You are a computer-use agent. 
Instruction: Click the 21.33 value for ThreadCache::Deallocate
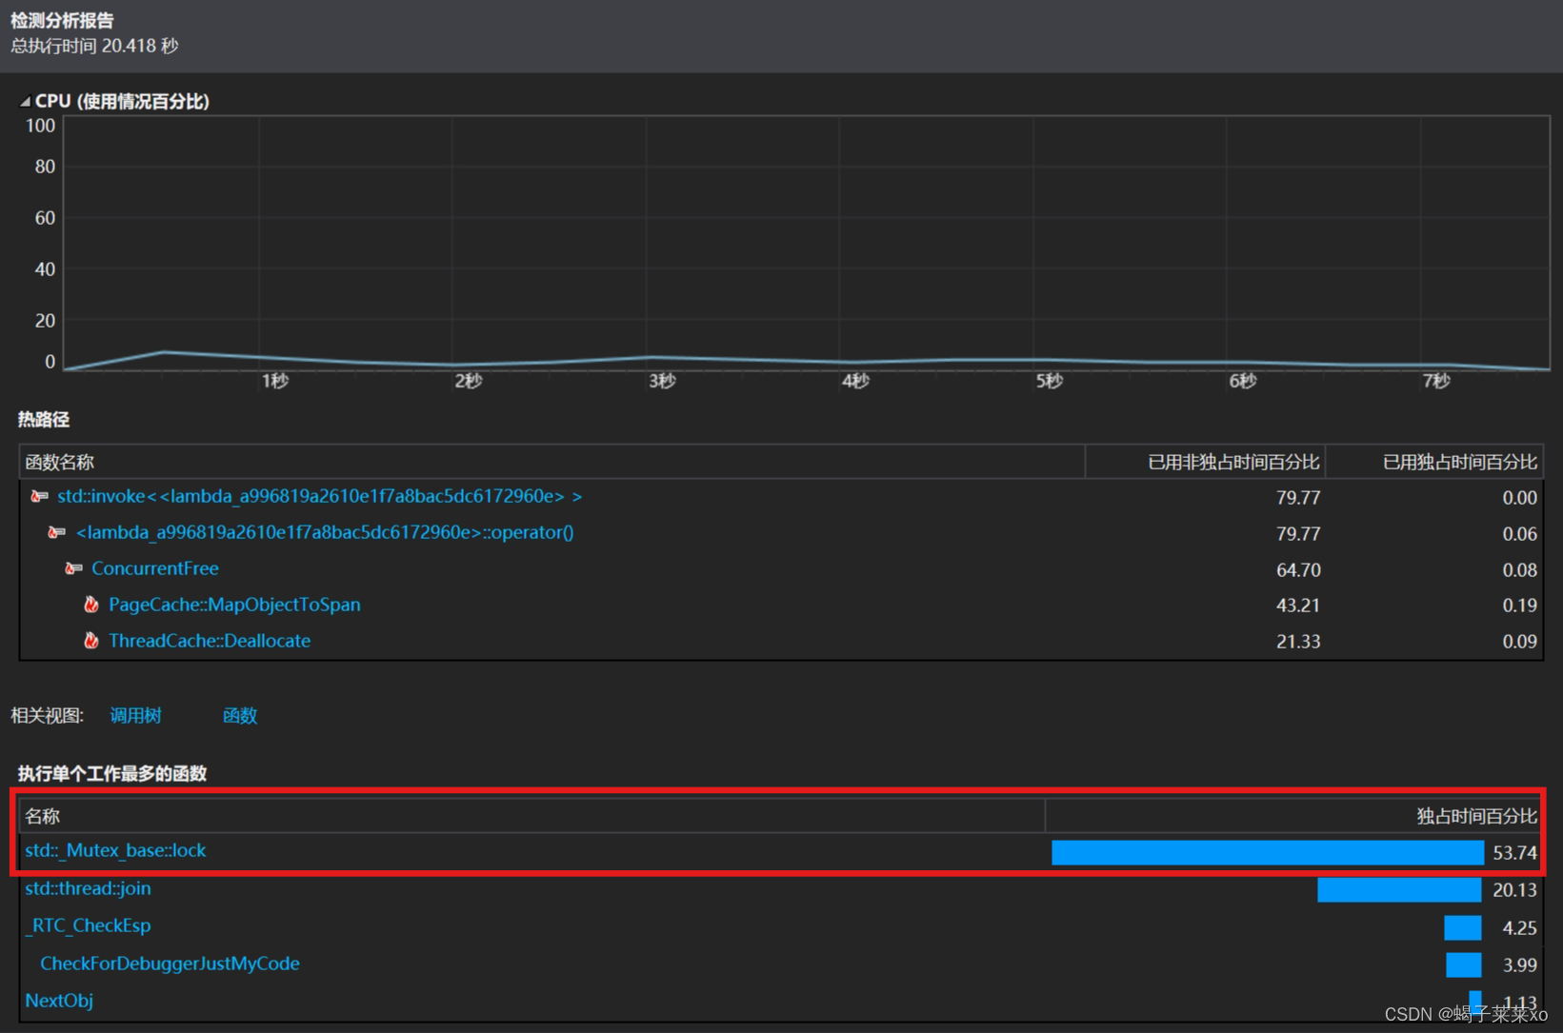coord(1298,641)
